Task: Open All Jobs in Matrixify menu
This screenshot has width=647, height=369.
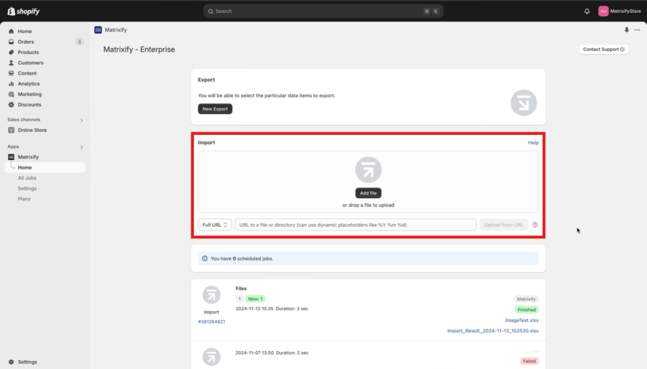Action: (x=27, y=178)
